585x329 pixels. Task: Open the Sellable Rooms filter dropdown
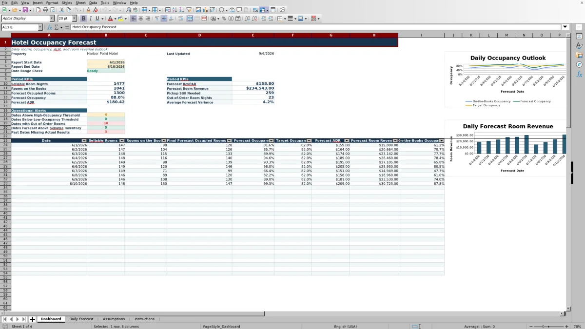point(122,140)
